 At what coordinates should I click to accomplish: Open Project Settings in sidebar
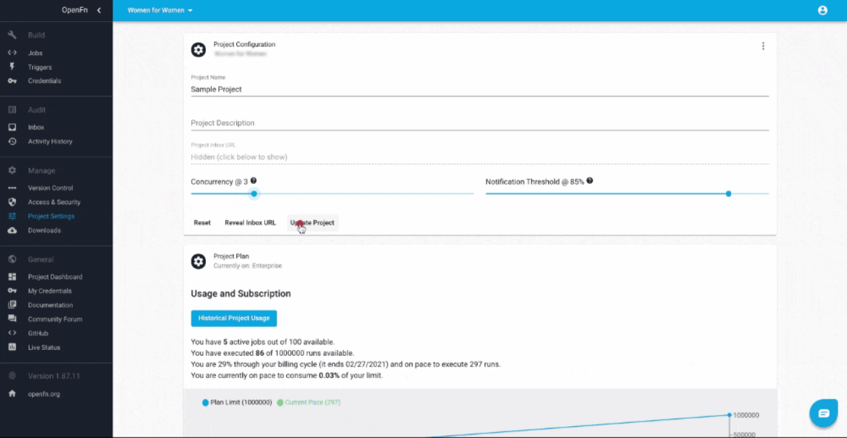click(51, 216)
